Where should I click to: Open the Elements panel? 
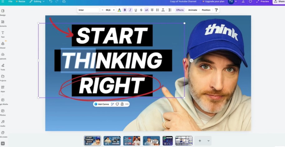[3, 23]
